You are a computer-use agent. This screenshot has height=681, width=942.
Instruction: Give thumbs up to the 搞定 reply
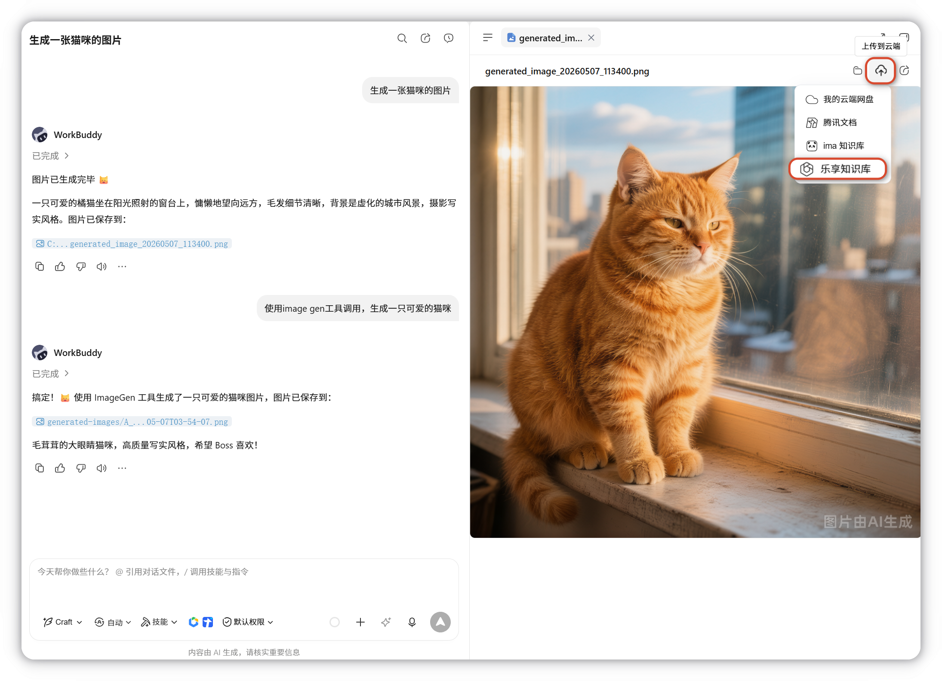60,468
